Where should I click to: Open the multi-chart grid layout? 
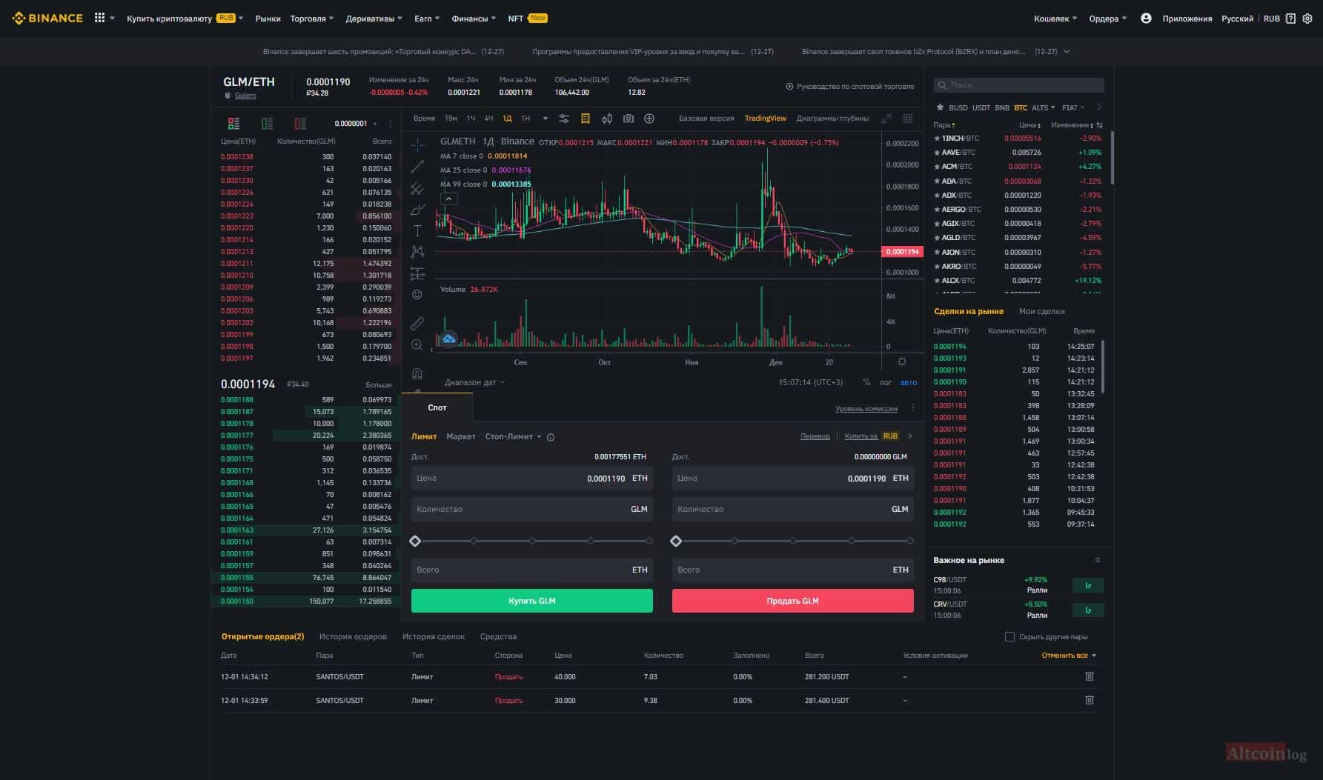(x=908, y=119)
